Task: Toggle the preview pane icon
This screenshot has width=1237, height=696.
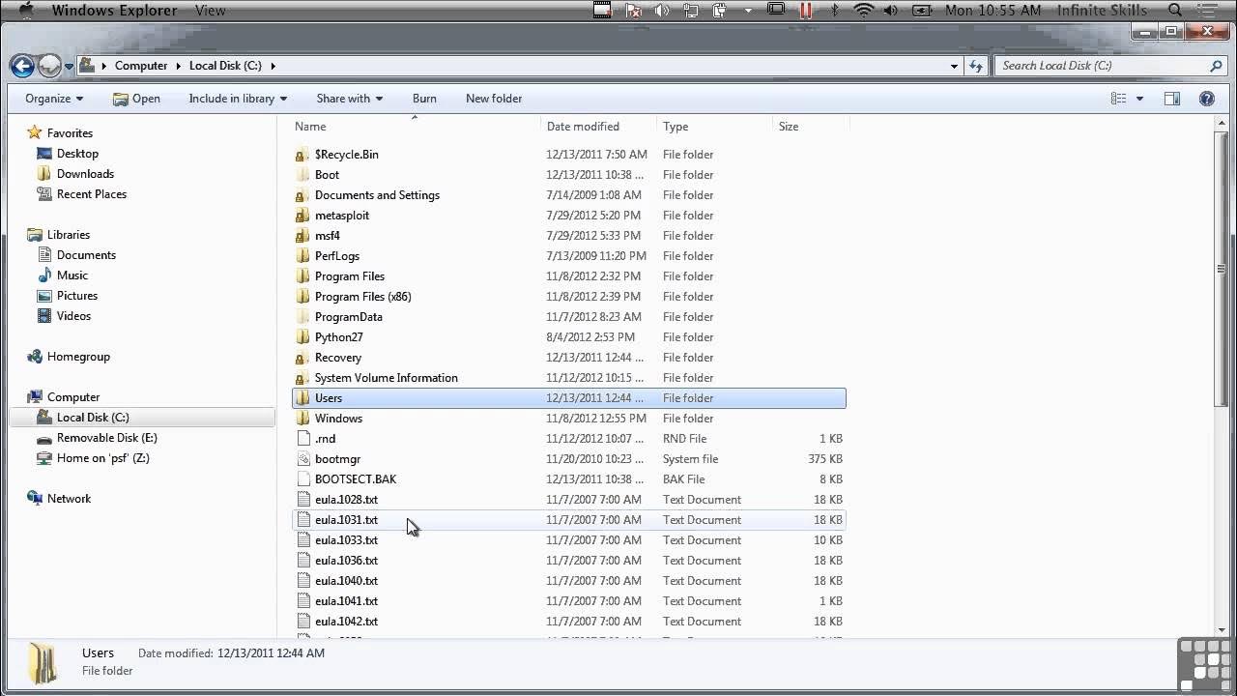Action: pos(1172,99)
